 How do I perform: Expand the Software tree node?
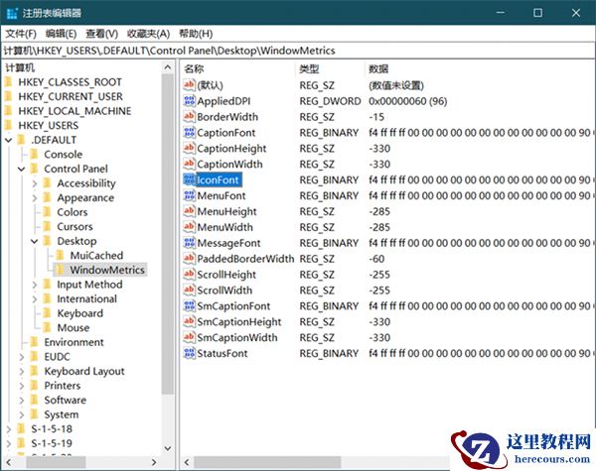pos(22,400)
